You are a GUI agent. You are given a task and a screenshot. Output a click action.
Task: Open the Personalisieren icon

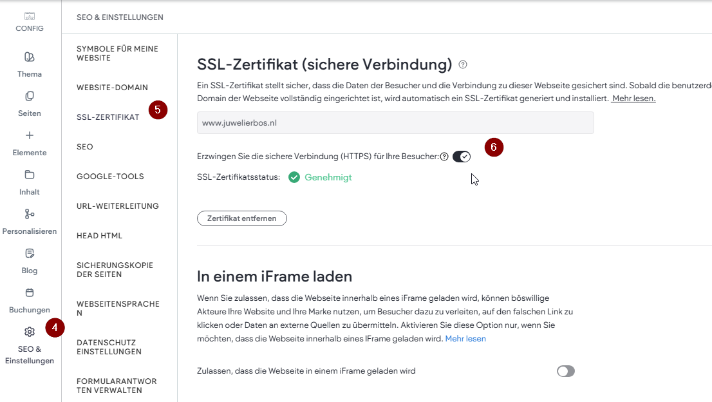point(30,214)
